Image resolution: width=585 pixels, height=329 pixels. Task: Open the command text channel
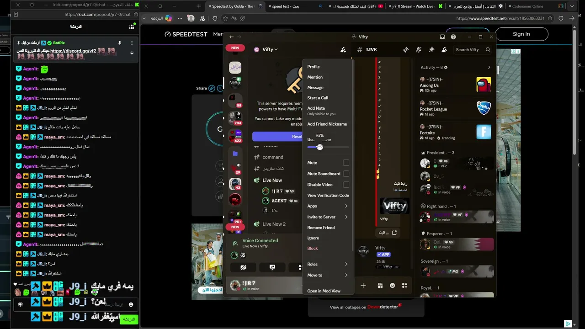click(272, 157)
